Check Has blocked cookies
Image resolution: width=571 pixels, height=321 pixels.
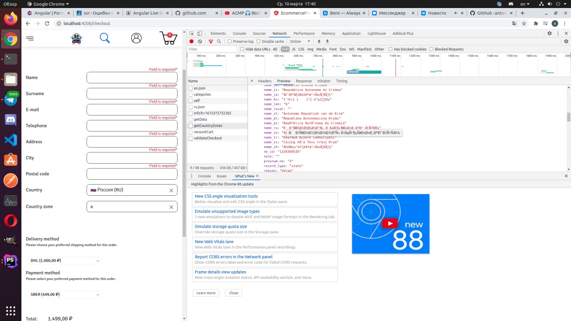pos(390,49)
